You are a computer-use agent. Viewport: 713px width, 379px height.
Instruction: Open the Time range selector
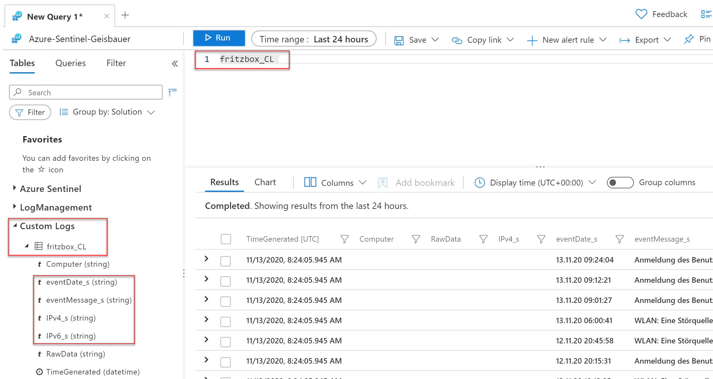click(x=314, y=39)
